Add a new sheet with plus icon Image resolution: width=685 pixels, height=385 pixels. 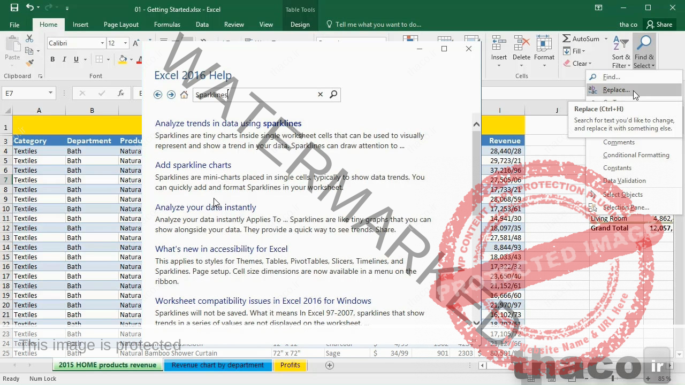(330, 365)
